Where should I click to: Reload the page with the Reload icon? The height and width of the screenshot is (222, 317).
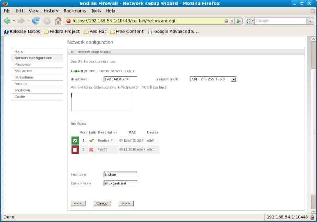pos(36,21)
